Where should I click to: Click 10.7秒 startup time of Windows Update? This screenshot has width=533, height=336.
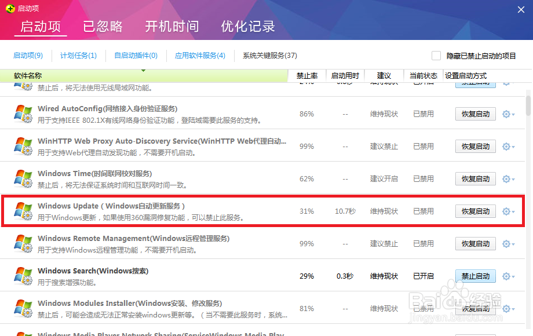pos(345,211)
